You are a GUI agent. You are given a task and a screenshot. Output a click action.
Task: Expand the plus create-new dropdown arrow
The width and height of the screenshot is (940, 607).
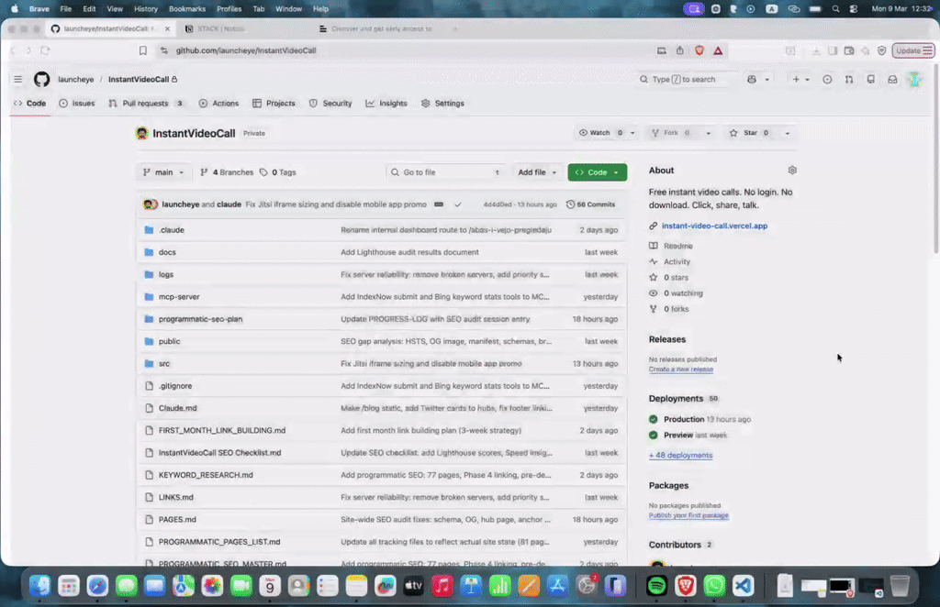pyautogui.click(x=807, y=79)
